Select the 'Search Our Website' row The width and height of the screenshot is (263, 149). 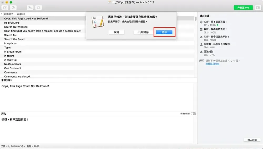click(97, 27)
